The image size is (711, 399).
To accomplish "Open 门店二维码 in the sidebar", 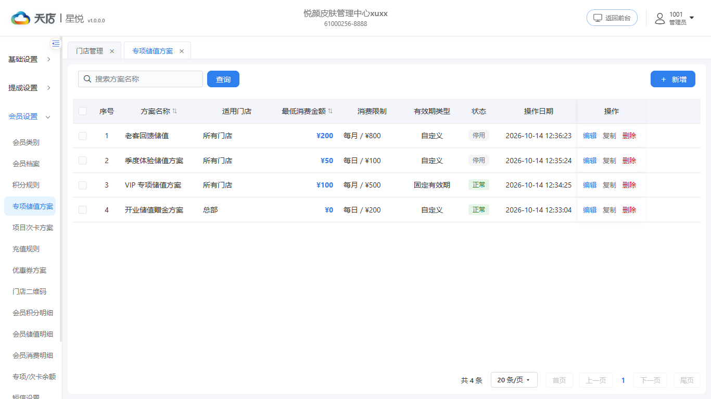I will pyautogui.click(x=30, y=291).
